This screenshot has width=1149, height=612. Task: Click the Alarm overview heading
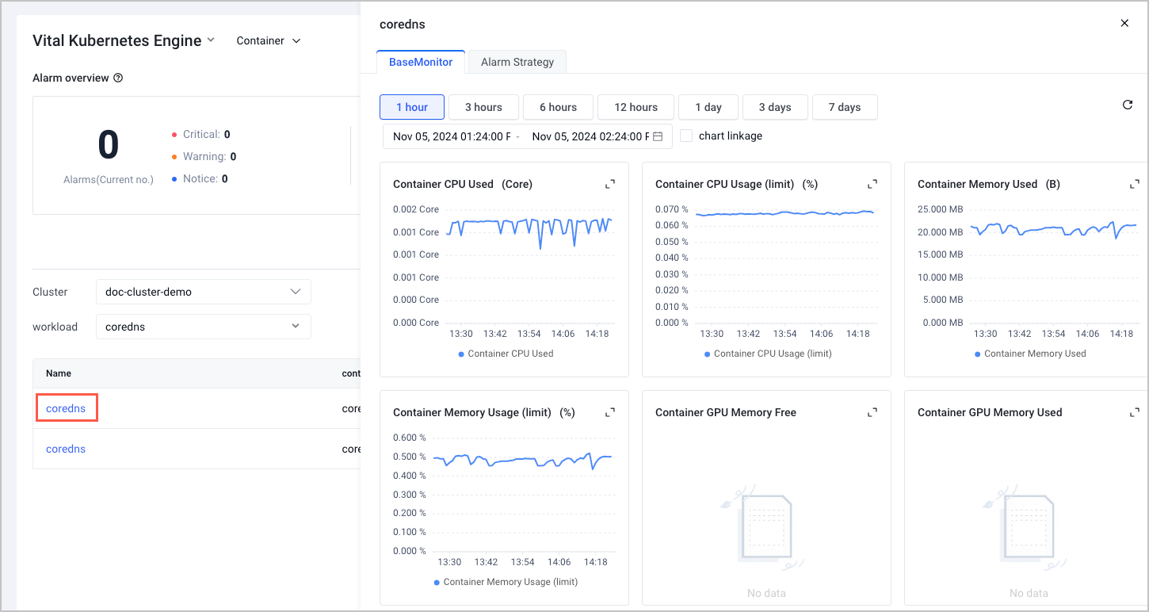click(71, 78)
